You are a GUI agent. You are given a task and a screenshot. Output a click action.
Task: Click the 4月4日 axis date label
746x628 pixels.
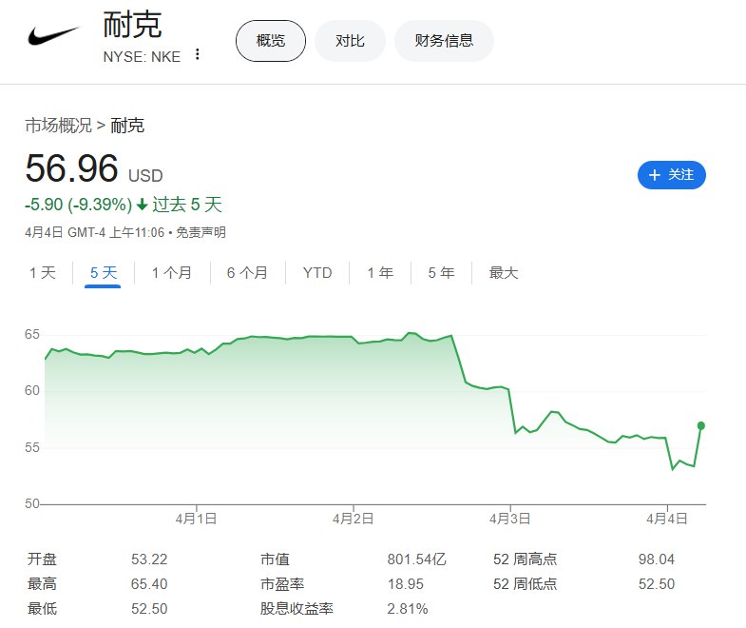[667, 519]
